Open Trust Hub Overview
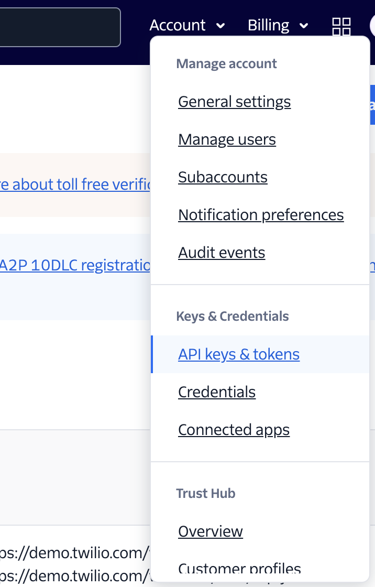 coord(211,531)
